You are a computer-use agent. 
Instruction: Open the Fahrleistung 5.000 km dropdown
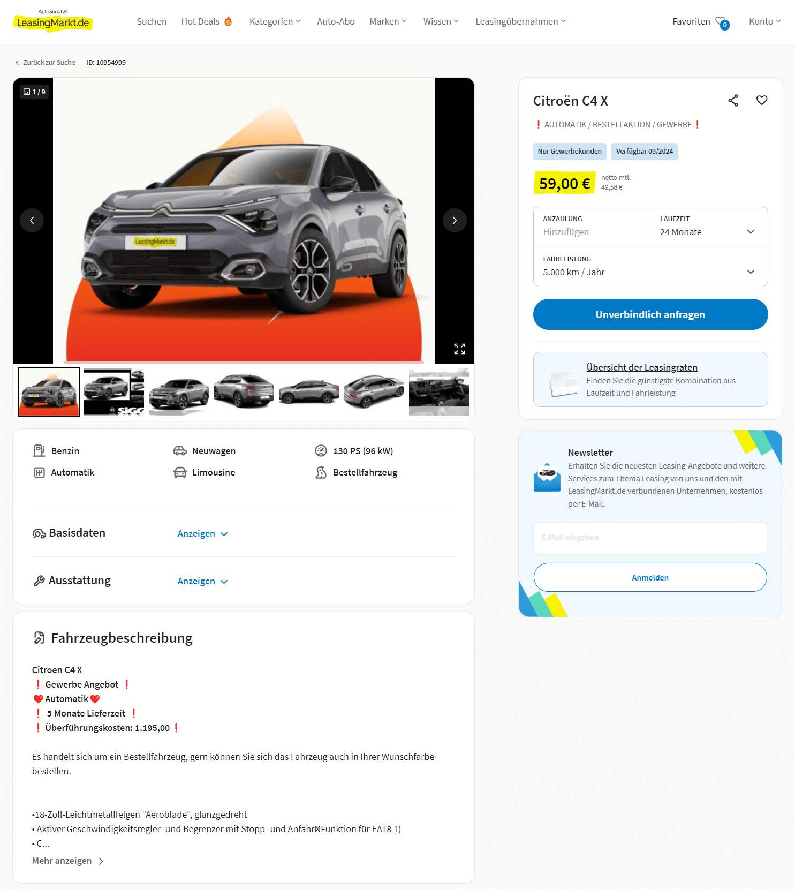tap(650, 266)
